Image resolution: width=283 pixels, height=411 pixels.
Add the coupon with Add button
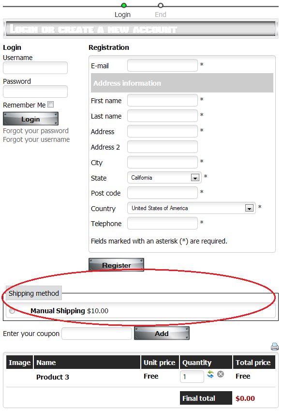(162, 333)
